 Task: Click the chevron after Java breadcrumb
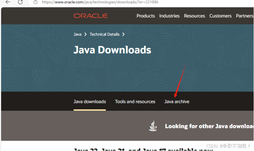pos(86,34)
